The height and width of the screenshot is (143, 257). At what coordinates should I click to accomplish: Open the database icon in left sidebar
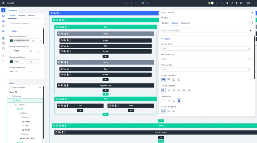pos(3,26)
